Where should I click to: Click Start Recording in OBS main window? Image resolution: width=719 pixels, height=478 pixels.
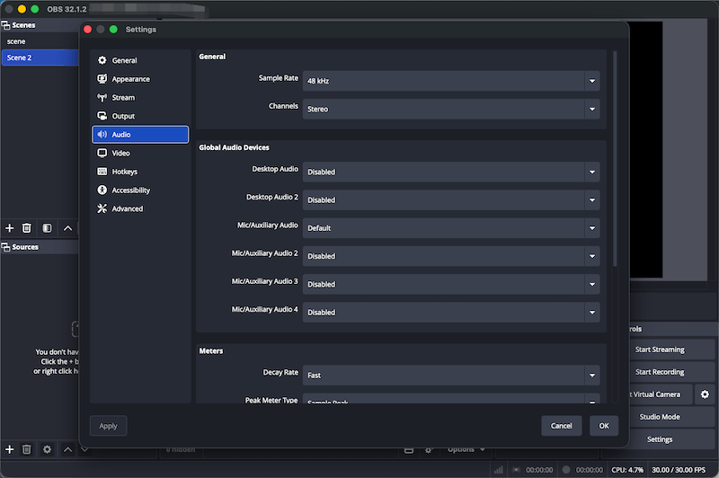pos(660,372)
